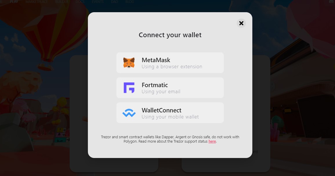Close the Connect your wallet dialog
The image size is (335, 176).
tap(241, 23)
